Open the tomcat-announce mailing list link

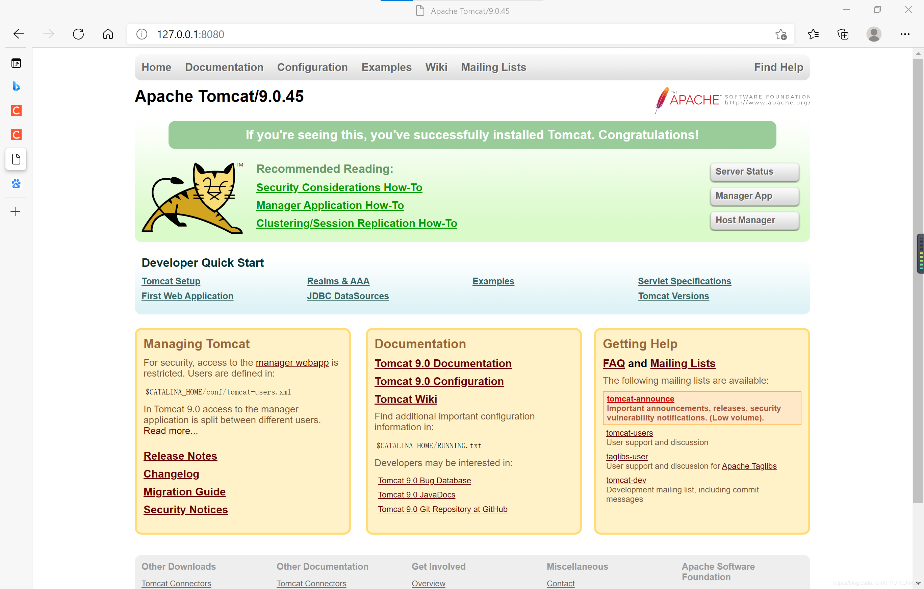click(640, 399)
